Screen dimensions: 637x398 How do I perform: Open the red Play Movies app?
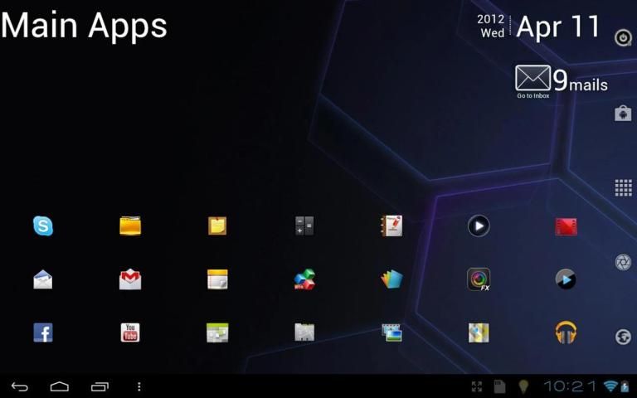click(566, 226)
